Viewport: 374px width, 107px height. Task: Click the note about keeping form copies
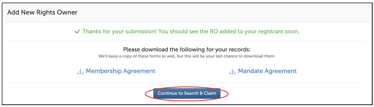tap(187, 56)
